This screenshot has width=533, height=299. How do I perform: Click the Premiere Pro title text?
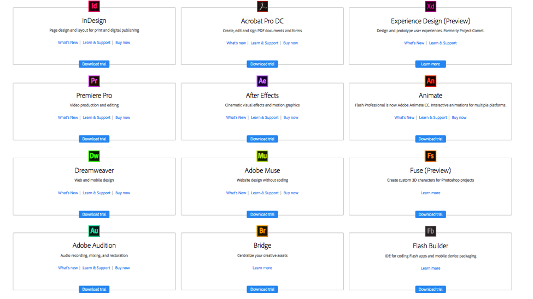[x=94, y=95]
